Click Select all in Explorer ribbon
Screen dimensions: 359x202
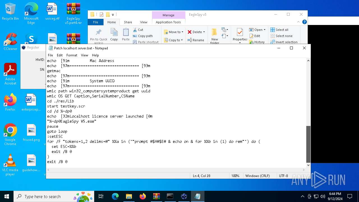pos(279,30)
